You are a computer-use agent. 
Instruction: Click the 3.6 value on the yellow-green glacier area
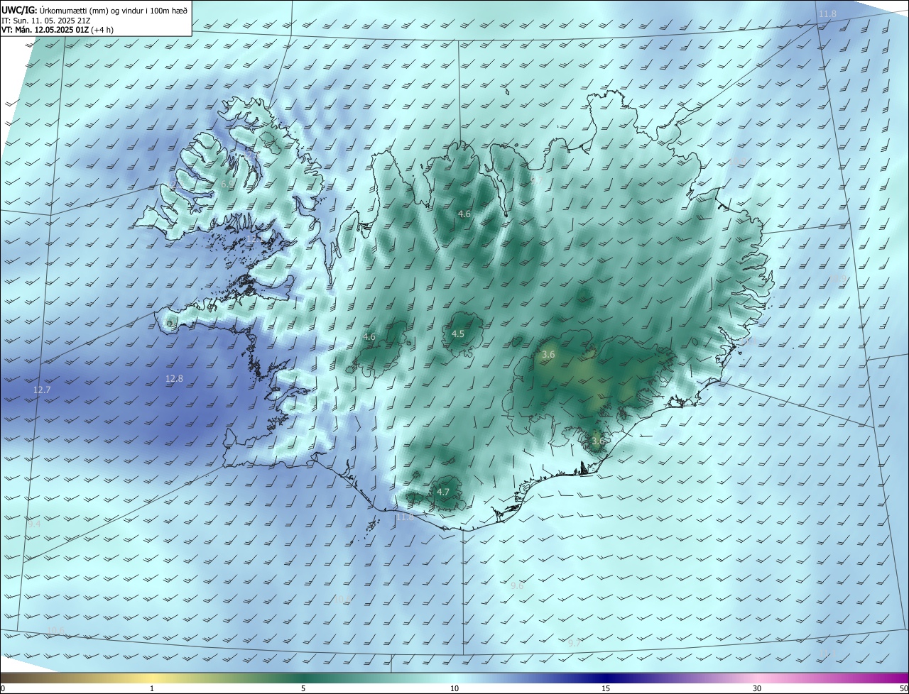pos(548,354)
